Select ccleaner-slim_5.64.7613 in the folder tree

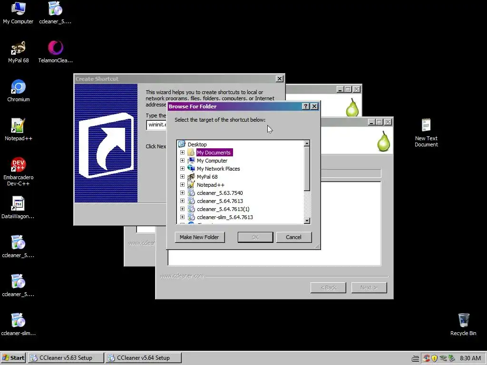point(225,217)
